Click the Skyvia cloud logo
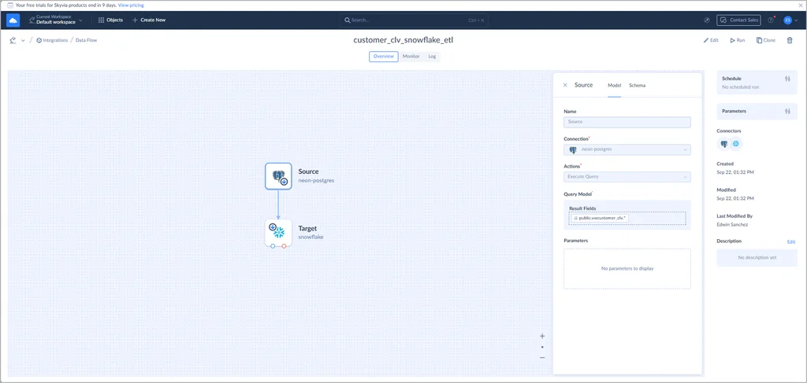The width and height of the screenshot is (807, 383). 13,20
